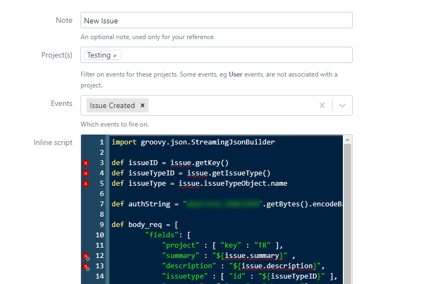Click line number 10 in the gutter
This screenshot has height=284, width=425.
pyautogui.click(x=100, y=235)
